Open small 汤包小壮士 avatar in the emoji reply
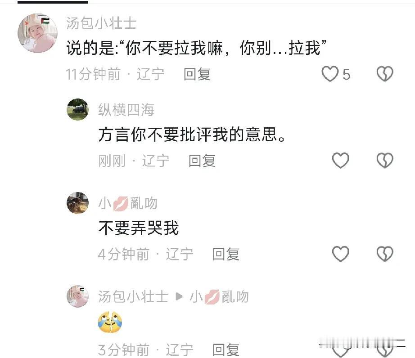Image resolution: width=415 pixels, height=358 pixels. pos(77,296)
